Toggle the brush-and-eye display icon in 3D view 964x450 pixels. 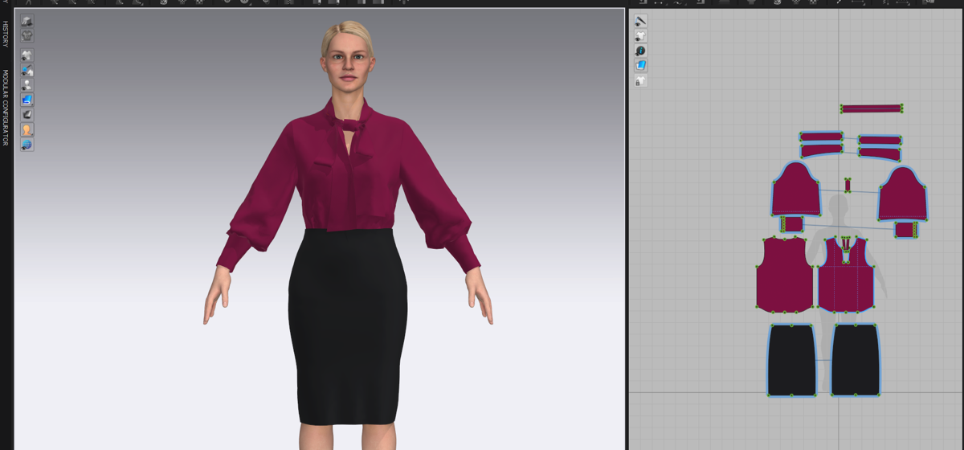pyautogui.click(x=27, y=70)
